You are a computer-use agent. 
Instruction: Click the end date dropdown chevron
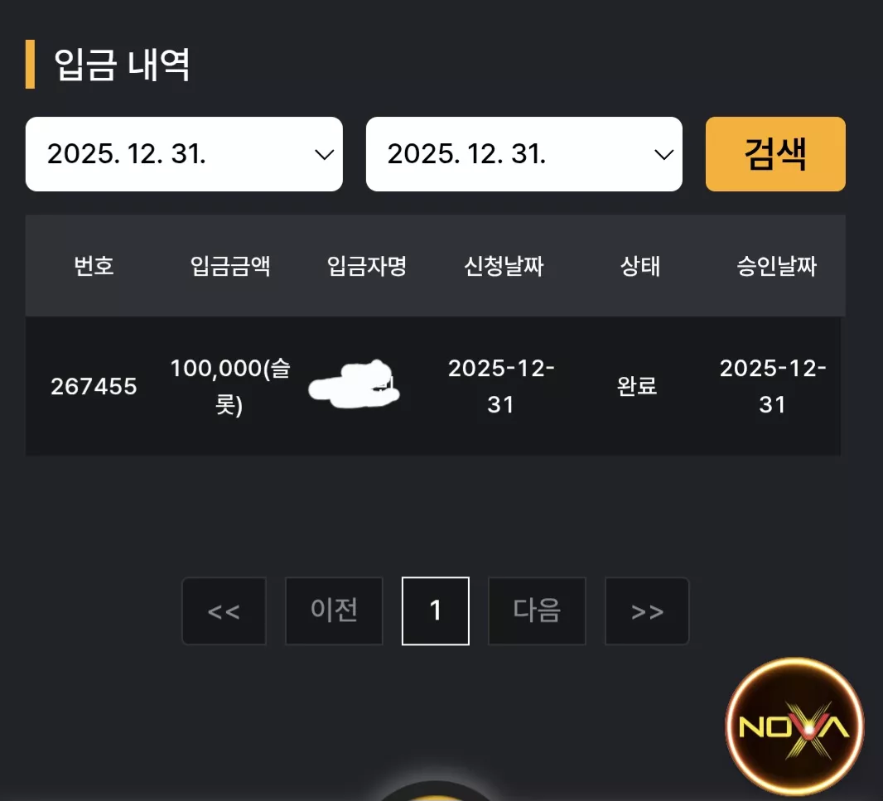point(664,154)
